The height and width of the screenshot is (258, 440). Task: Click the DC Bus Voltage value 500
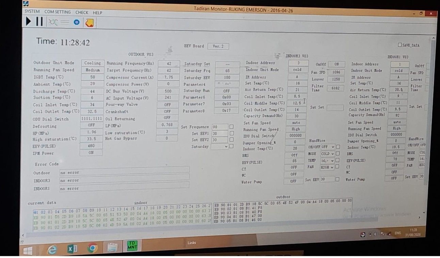pyautogui.click(x=168, y=91)
